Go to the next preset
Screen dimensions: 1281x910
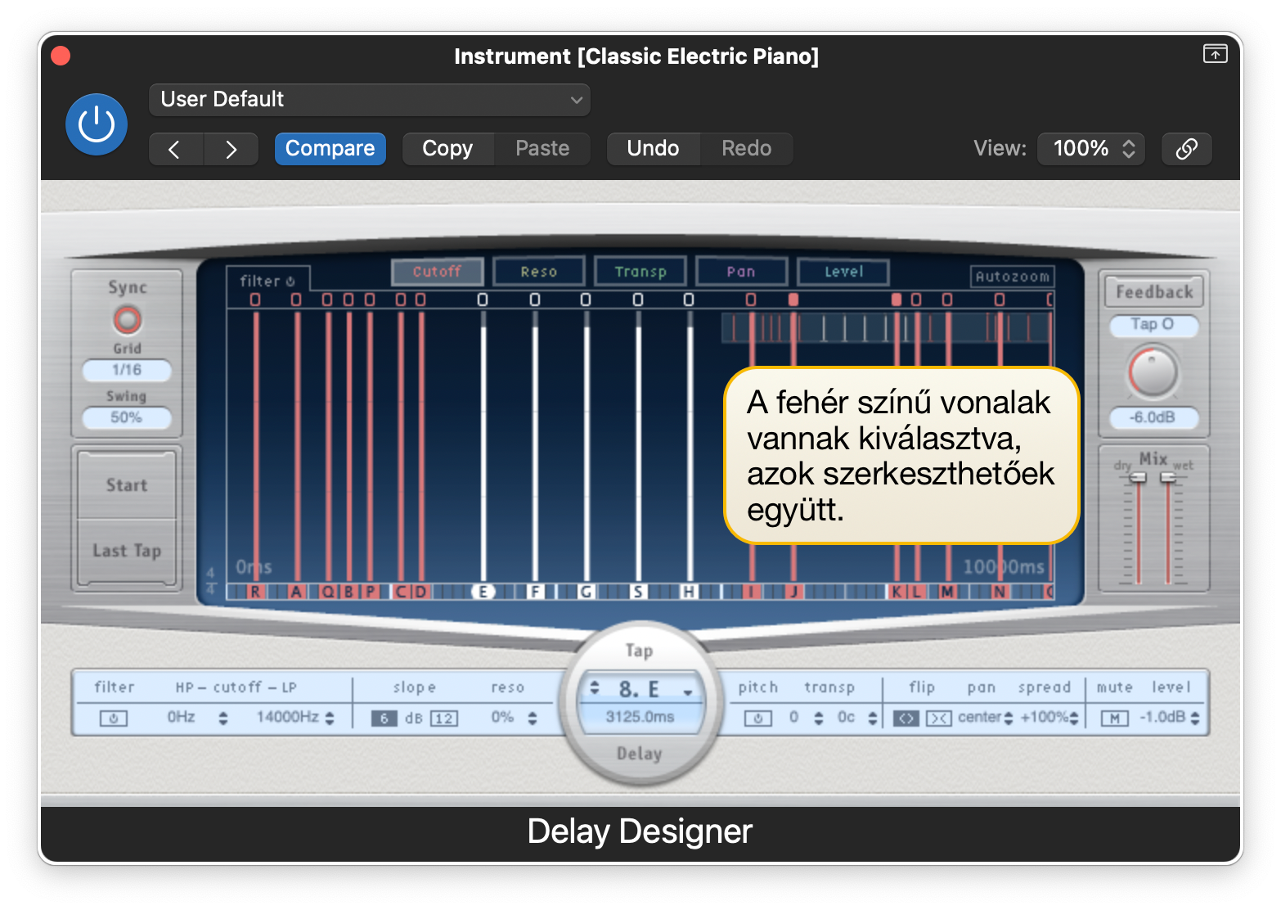click(x=231, y=149)
